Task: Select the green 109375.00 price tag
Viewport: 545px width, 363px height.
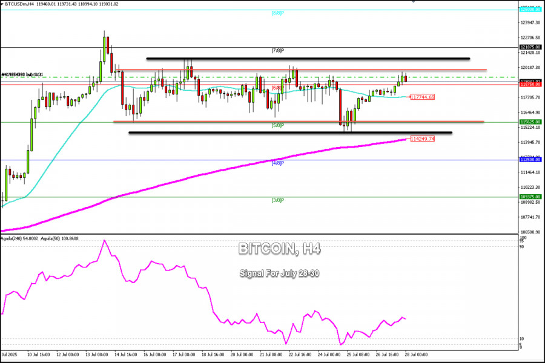Action: [x=530, y=197]
